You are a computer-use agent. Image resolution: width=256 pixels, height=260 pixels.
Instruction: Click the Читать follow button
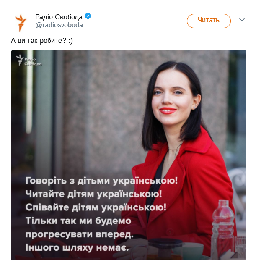(209, 21)
